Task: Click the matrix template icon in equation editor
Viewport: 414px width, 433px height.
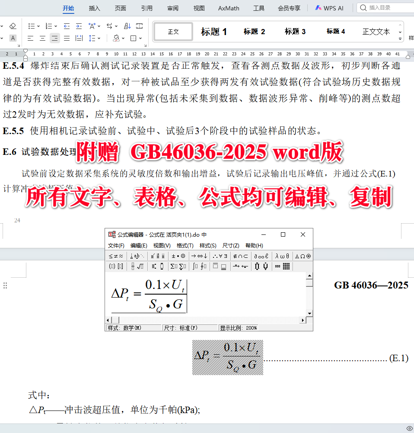Action: point(286,266)
